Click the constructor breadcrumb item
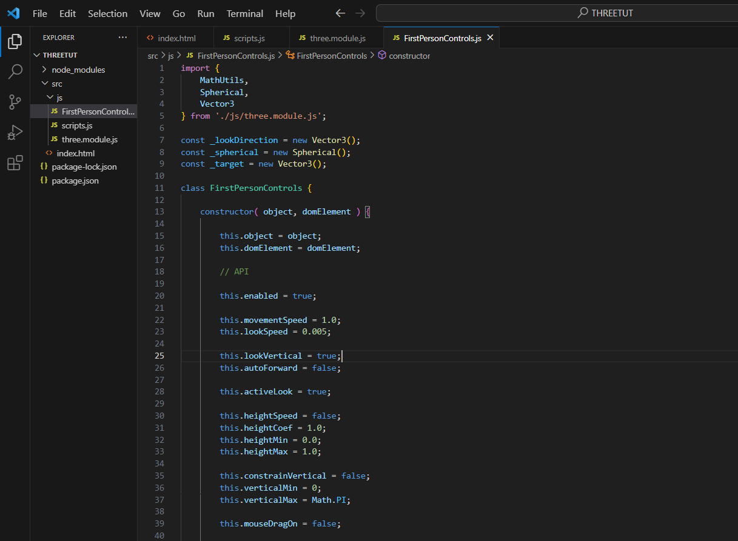The width and height of the screenshot is (738, 541). pos(409,56)
